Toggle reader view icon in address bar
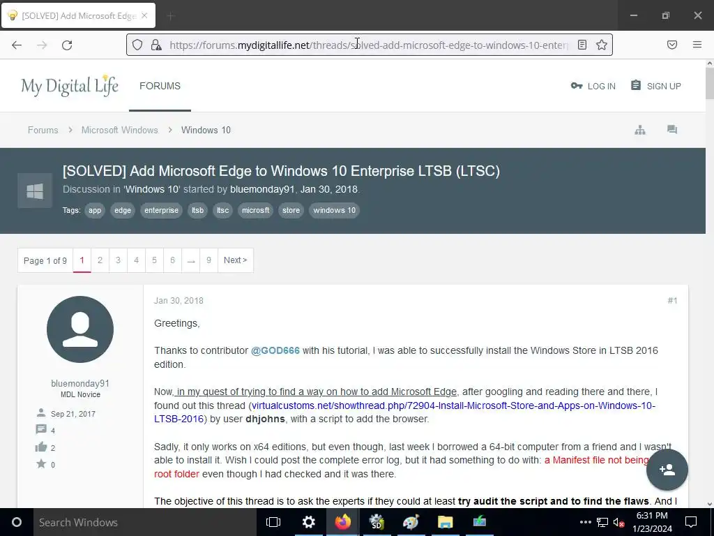 coord(582,45)
